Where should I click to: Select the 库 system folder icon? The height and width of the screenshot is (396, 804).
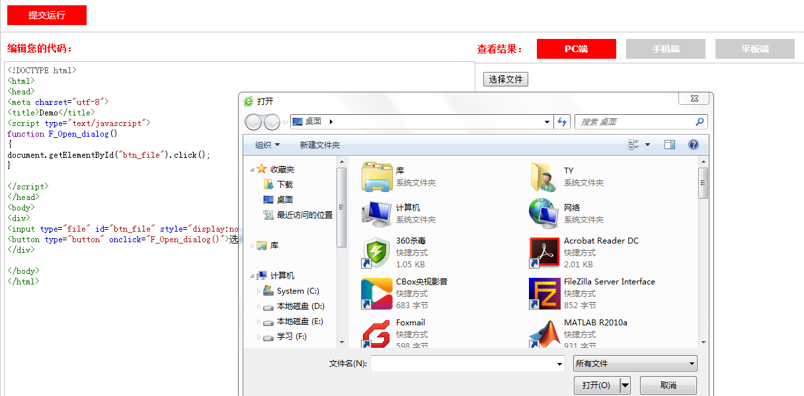click(377, 176)
